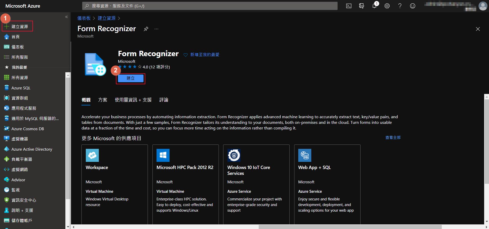Open Windows 10 IoT Core Services card

pyautogui.click(x=256, y=184)
